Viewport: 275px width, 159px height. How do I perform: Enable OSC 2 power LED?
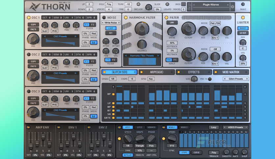pos(29,55)
